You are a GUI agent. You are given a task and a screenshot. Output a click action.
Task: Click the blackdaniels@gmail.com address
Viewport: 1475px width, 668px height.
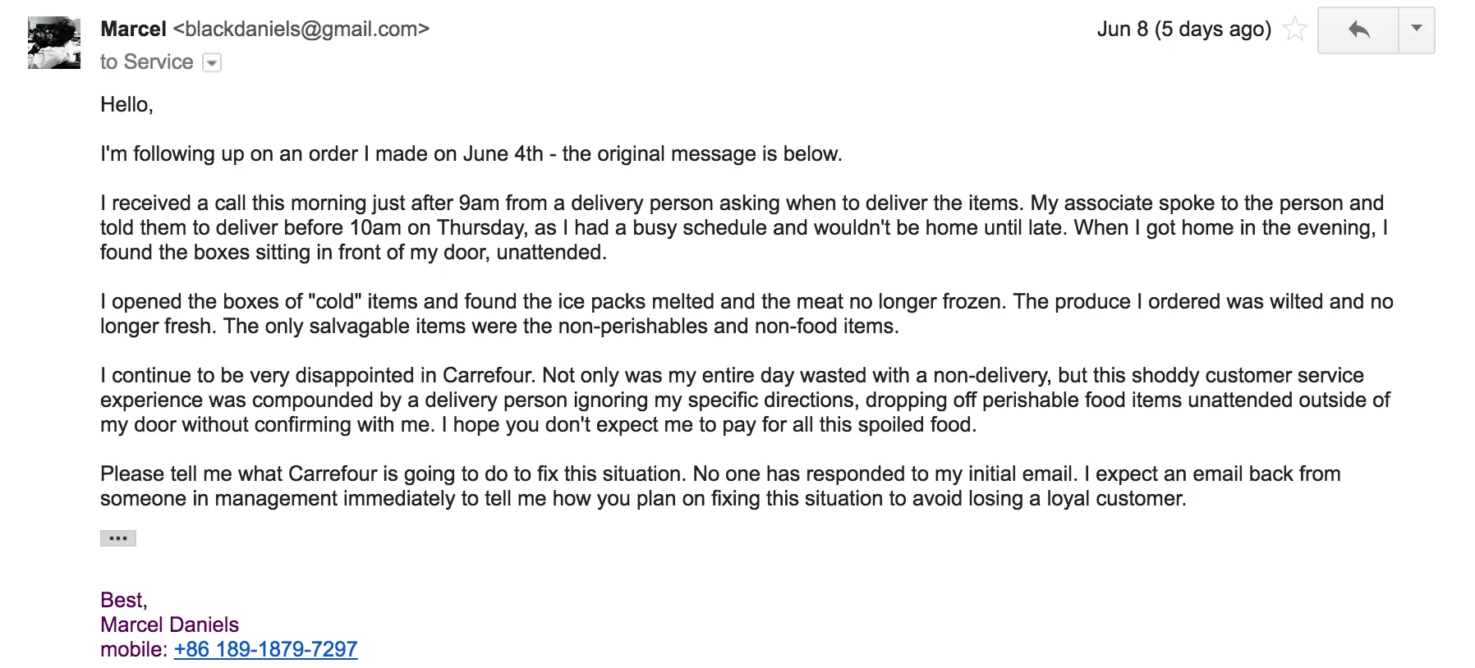[x=301, y=30]
